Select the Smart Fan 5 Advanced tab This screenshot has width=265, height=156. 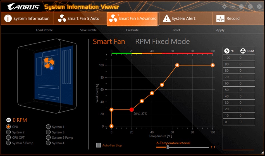click(x=133, y=19)
